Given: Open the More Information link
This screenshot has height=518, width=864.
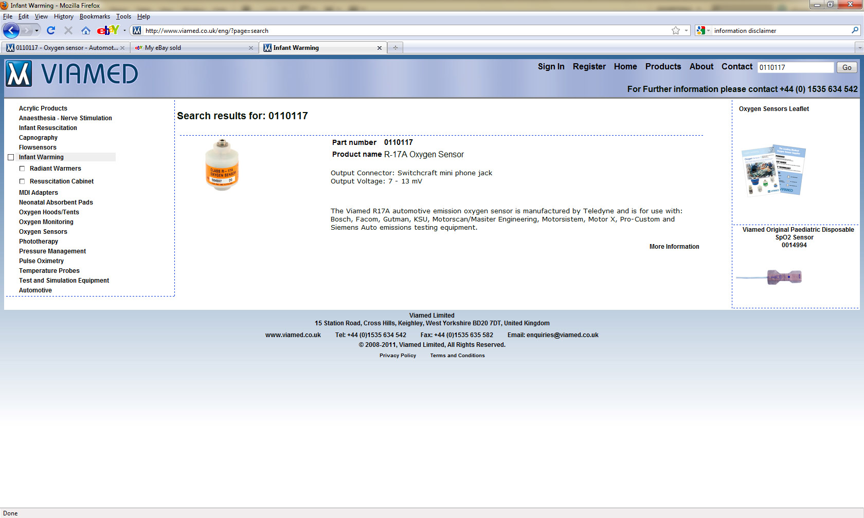Looking at the screenshot, I should [x=674, y=247].
